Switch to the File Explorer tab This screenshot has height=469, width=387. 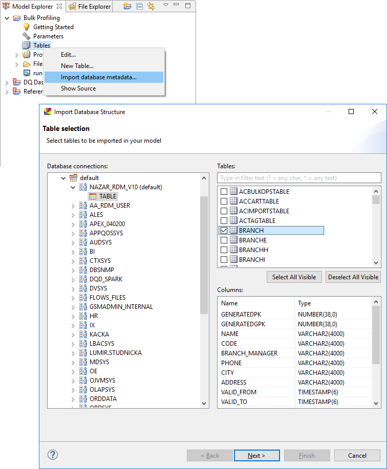tap(90, 7)
